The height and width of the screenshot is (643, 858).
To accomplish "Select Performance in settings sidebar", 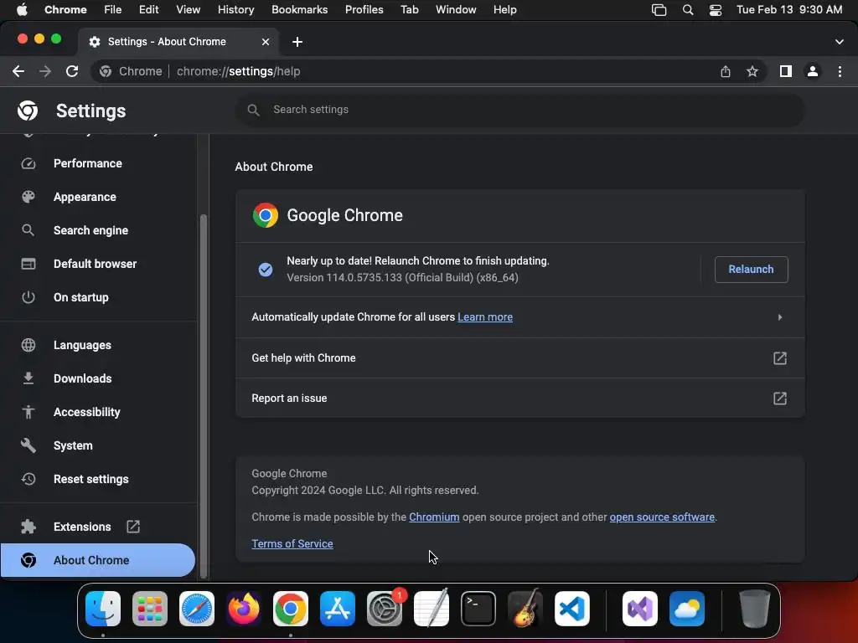I will (87, 163).
